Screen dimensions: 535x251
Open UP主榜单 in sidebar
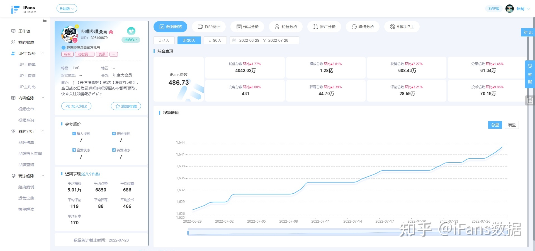27,65
